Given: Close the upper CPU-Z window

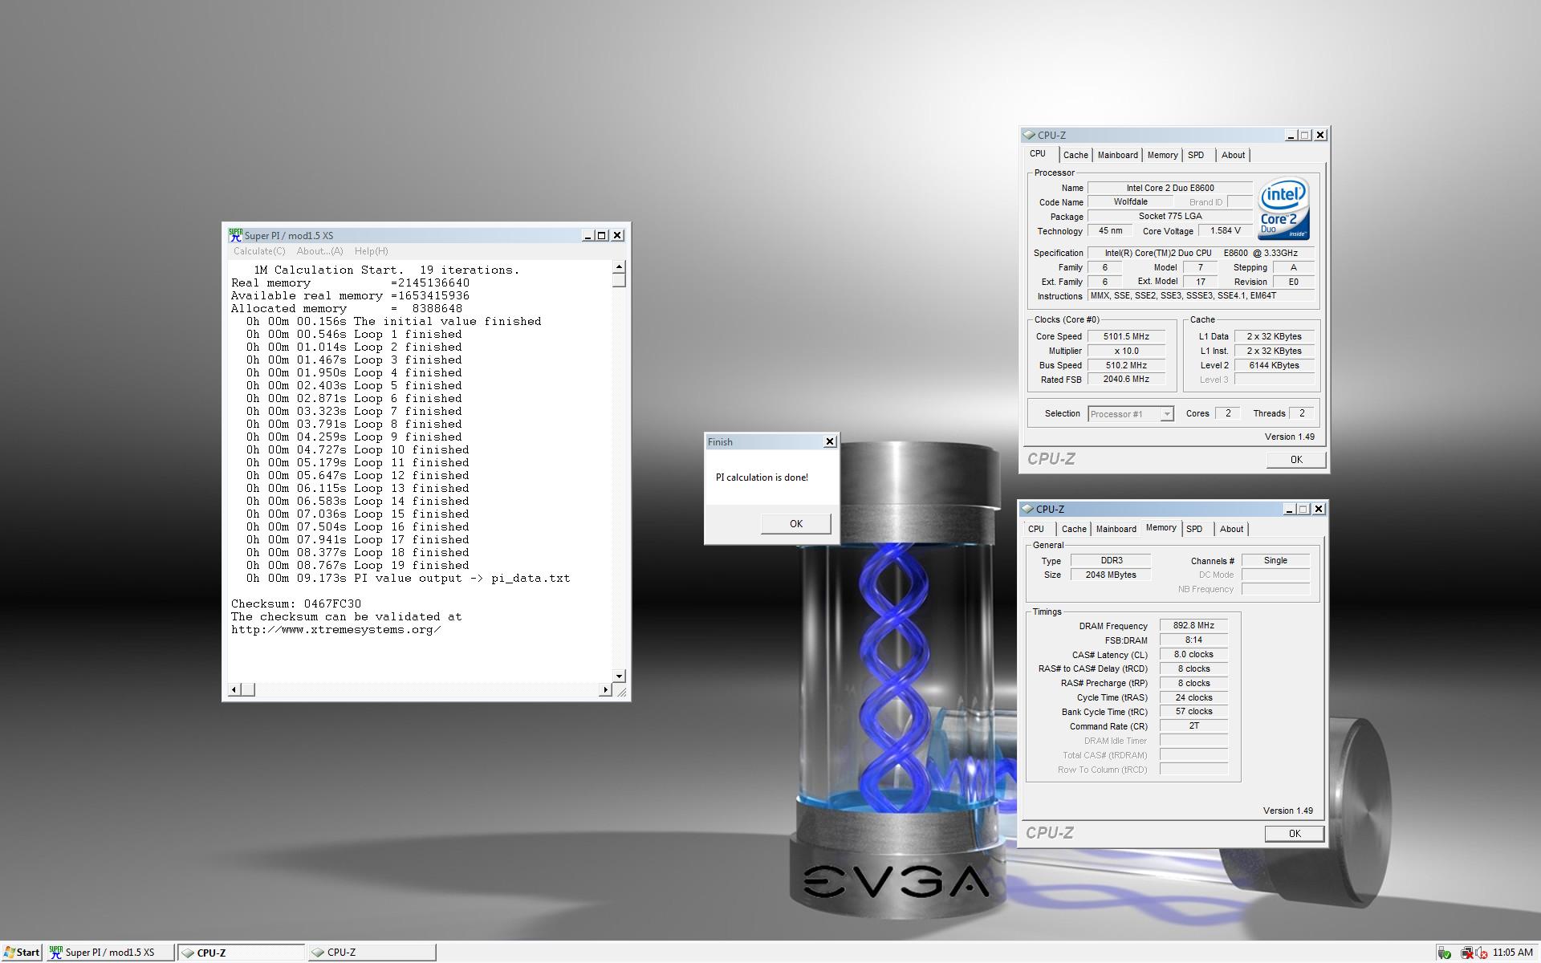Looking at the screenshot, I should [1320, 135].
